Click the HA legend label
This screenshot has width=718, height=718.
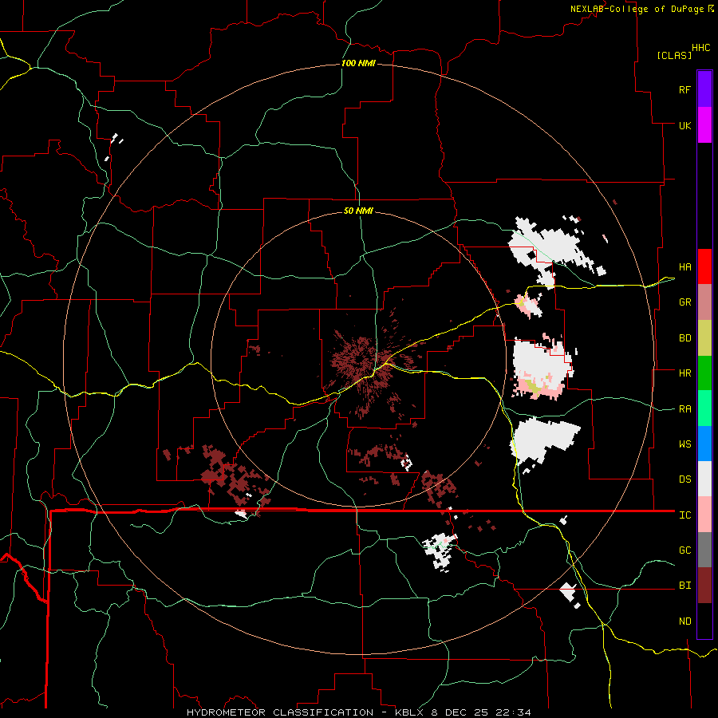(x=684, y=266)
